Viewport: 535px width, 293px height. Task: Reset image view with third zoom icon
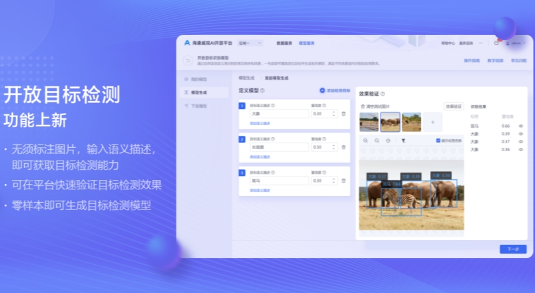tap(388, 140)
